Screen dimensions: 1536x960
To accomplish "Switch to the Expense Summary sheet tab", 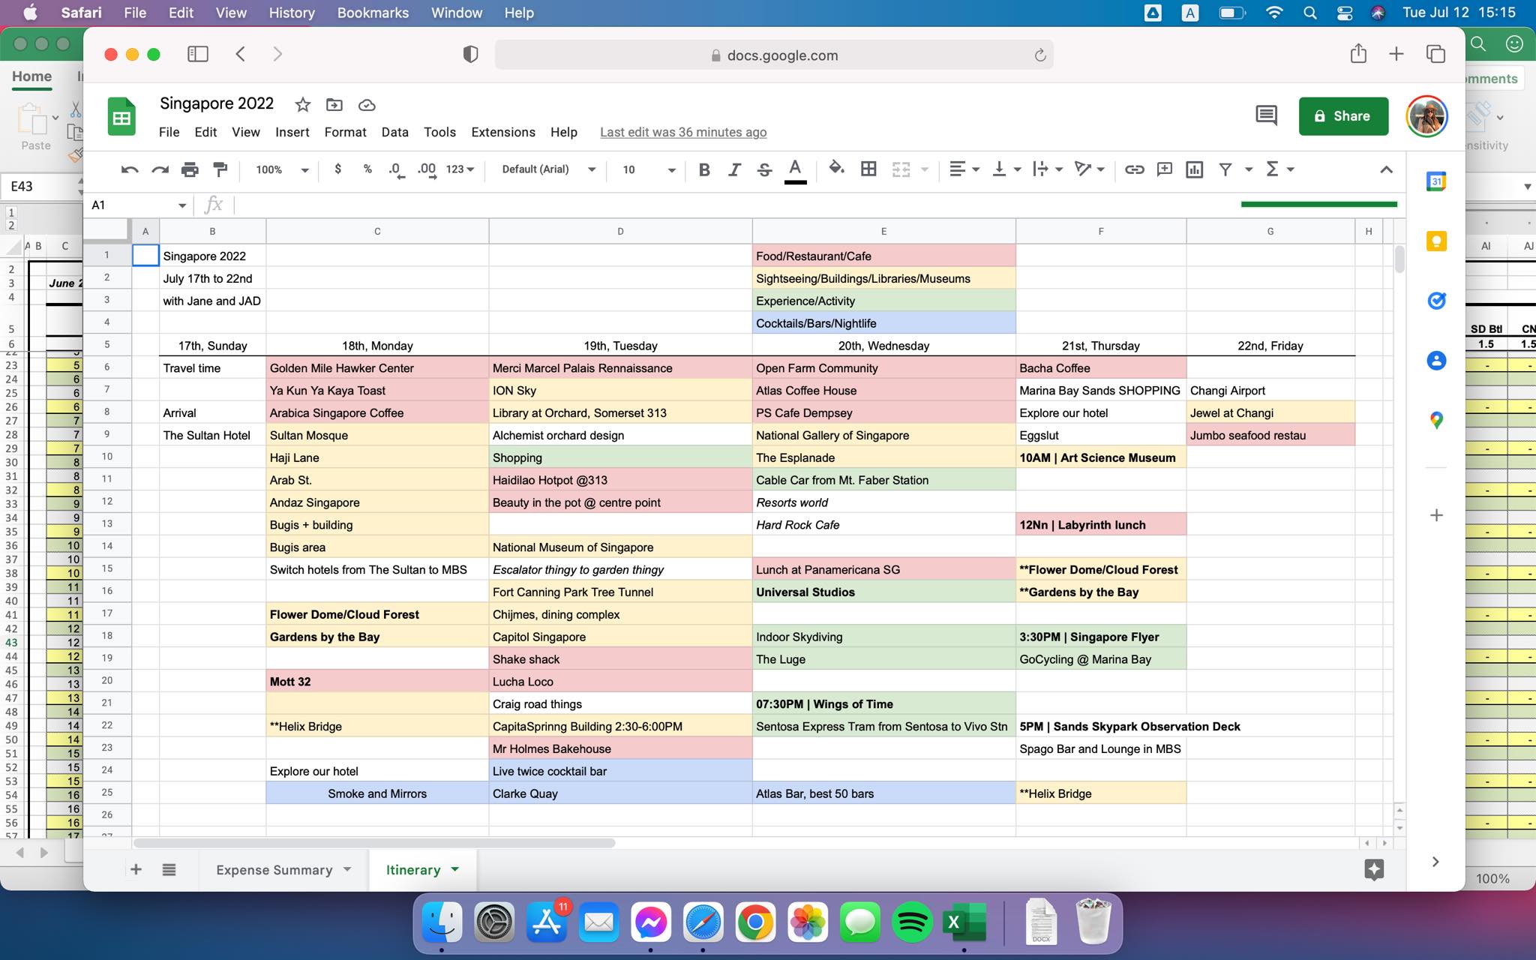I will coord(274,870).
